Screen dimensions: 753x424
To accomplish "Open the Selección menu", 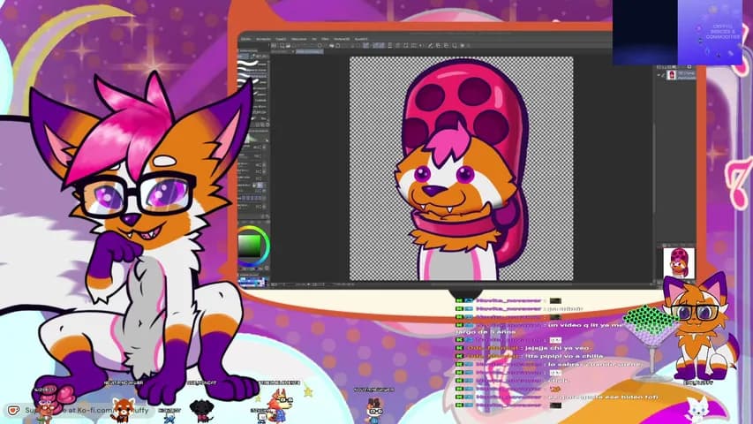I will pos(298,39).
